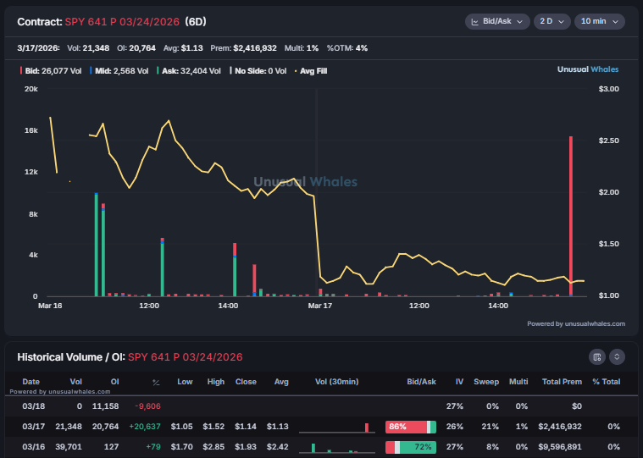Image resolution: width=643 pixels, height=458 pixels.
Task: Sort table by Sweep column
Action: 486,382
